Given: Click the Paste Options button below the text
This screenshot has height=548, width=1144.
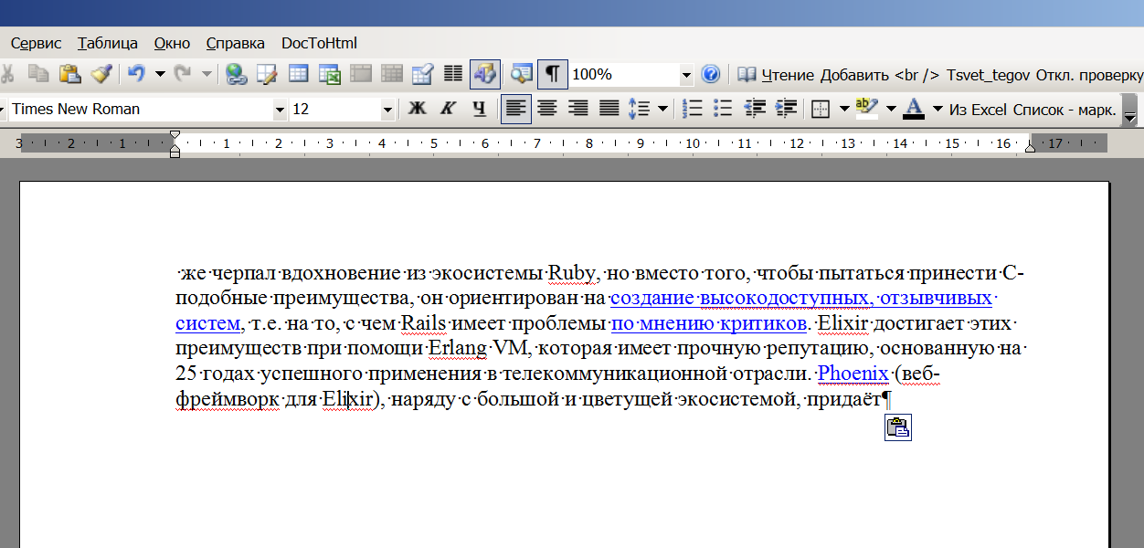Looking at the screenshot, I should point(897,427).
